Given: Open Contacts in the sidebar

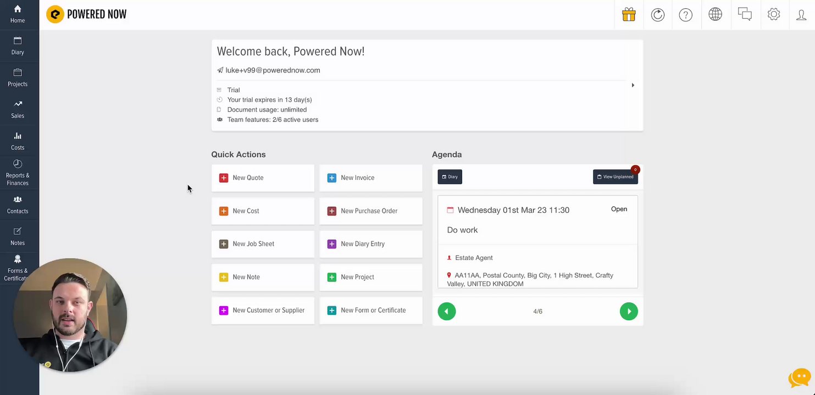Looking at the screenshot, I should [x=18, y=205].
